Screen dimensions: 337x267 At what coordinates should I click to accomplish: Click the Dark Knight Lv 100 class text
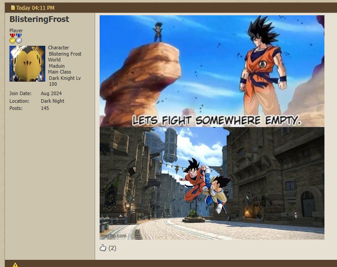65,81
